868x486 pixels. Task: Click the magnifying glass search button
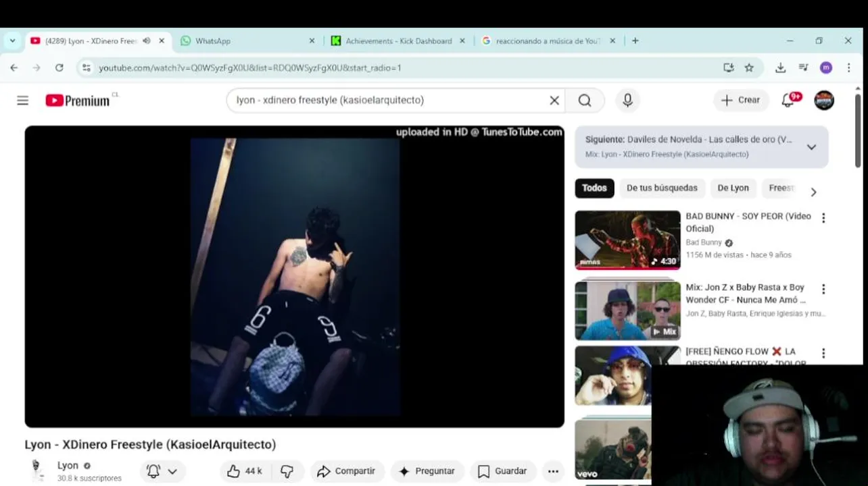(x=585, y=101)
